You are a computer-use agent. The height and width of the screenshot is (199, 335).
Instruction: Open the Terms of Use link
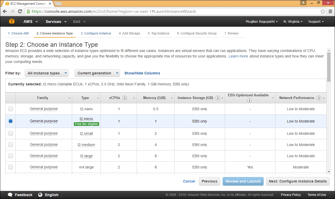(x=317, y=195)
